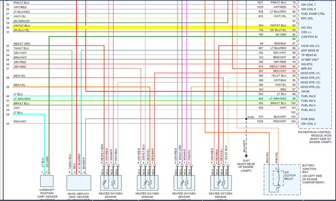Click the A/C CLUTCH RELAY caption
This screenshot has width=336, height=201.
[290, 175]
